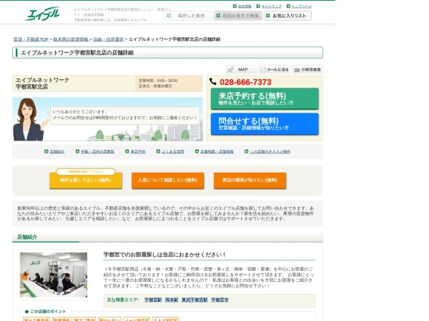
Task: Open the 宇都宮駅 area link
Action: (153, 300)
